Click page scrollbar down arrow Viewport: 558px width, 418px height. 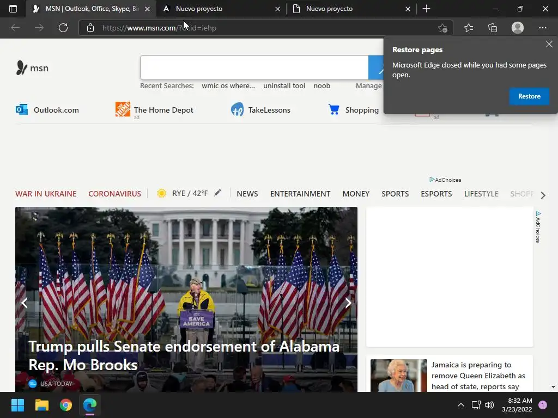click(553, 387)
